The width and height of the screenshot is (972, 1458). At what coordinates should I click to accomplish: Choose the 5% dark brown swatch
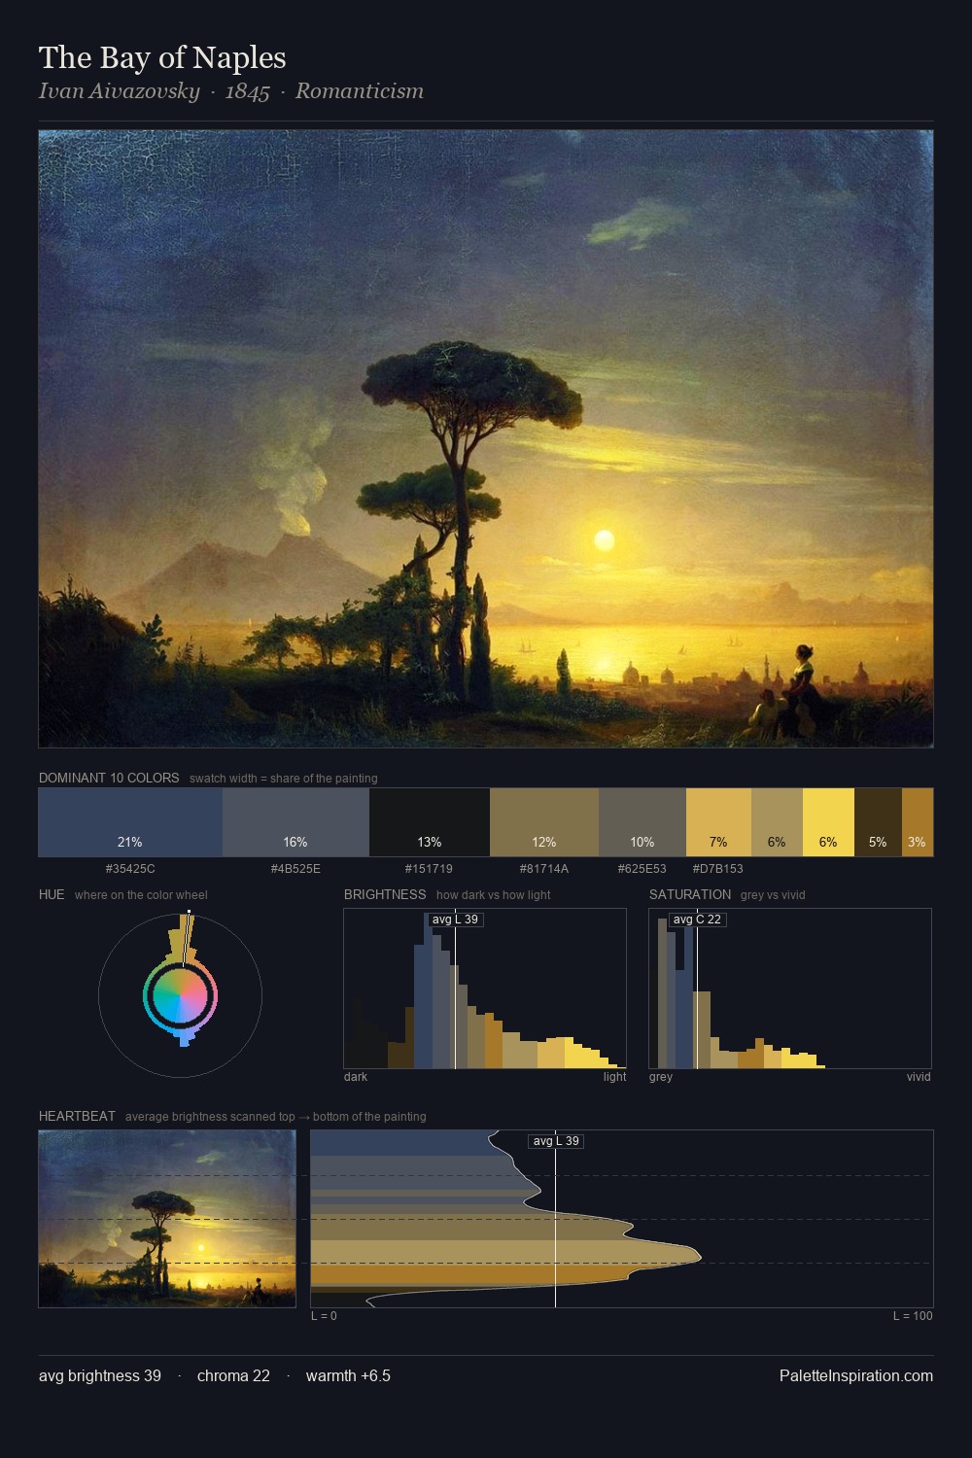coord(878,822)
